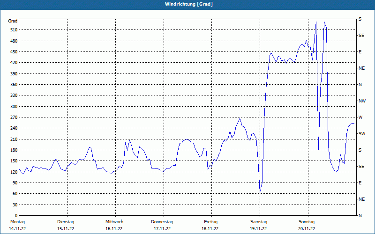Select the "Sonntag" day label
The image size is (375, 234).
click(x=307, y=222)
